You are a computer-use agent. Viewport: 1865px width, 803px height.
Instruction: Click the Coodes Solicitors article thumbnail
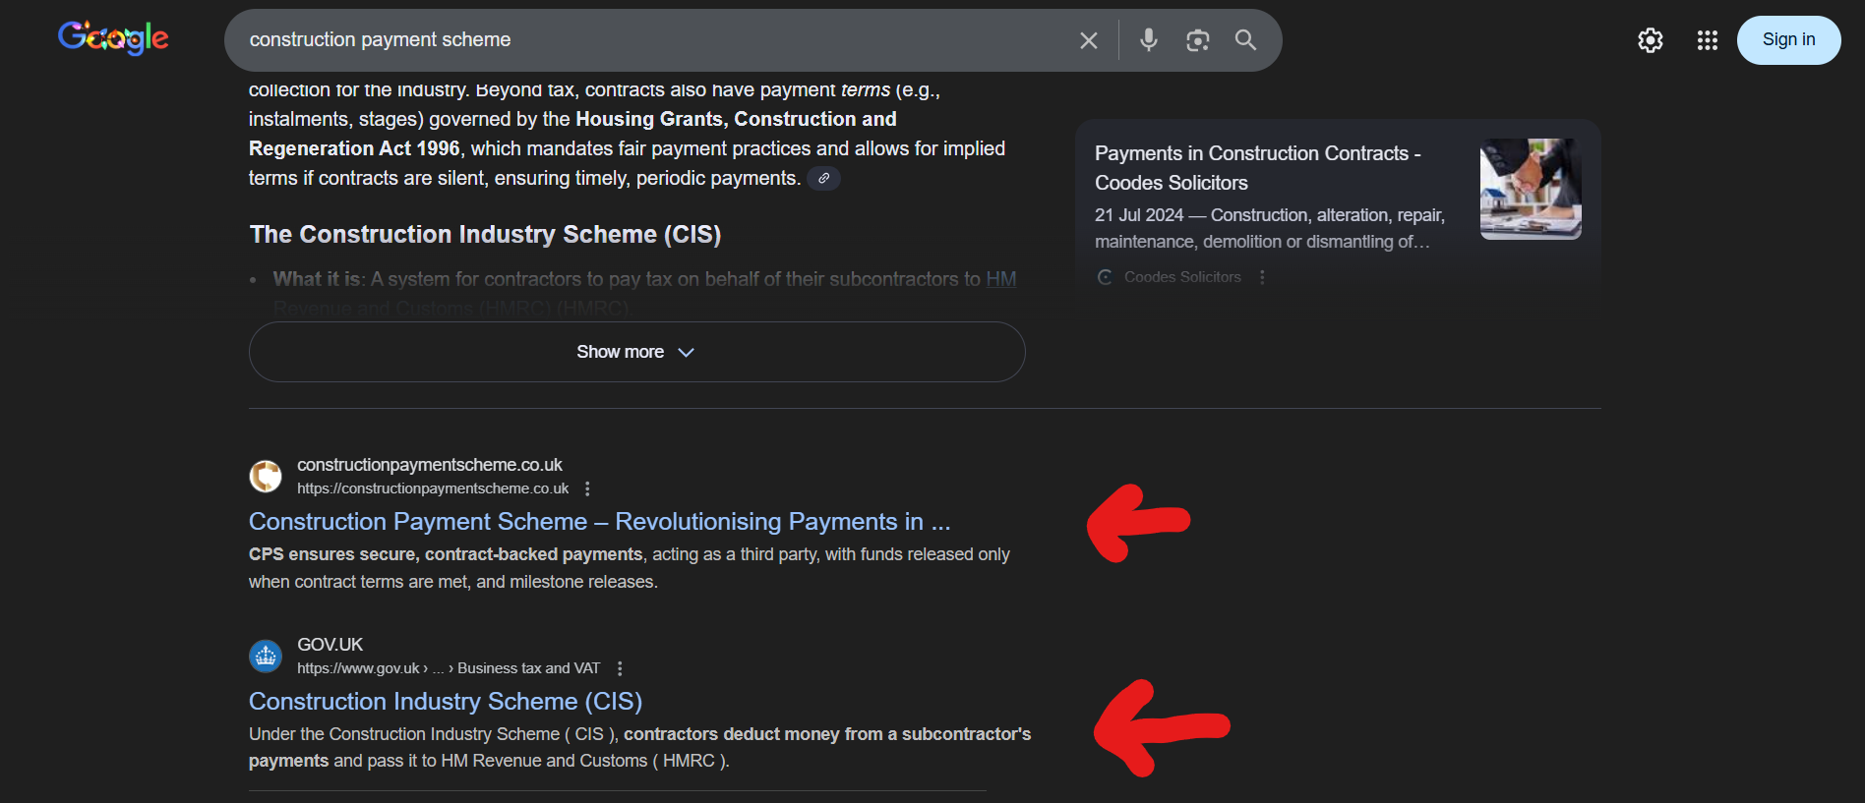tap(1530, 189)
